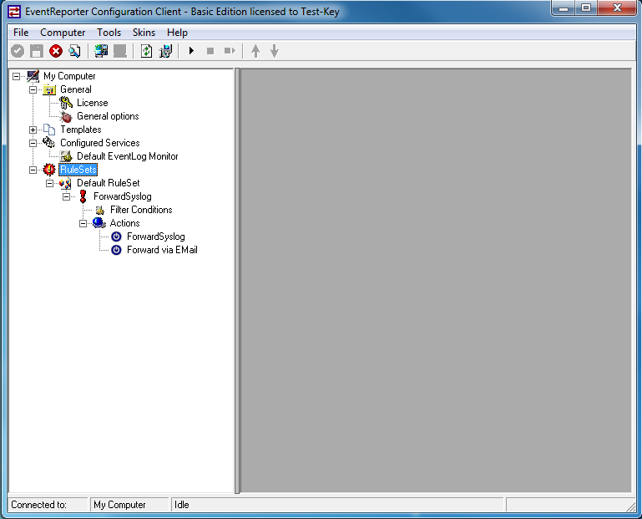Collapse the General tree node

point(33,89)
